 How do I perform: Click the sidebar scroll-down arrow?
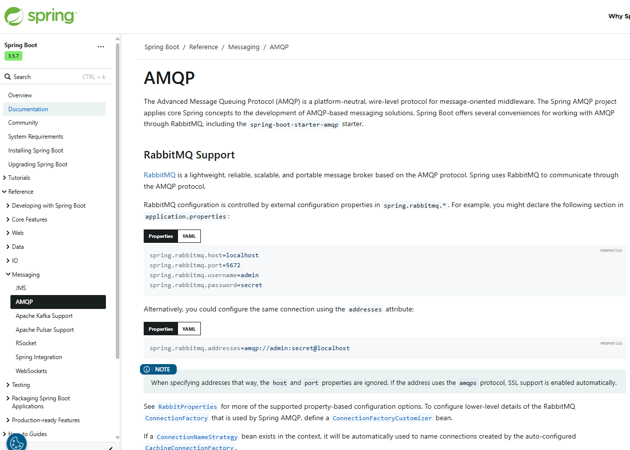[117, 438]
